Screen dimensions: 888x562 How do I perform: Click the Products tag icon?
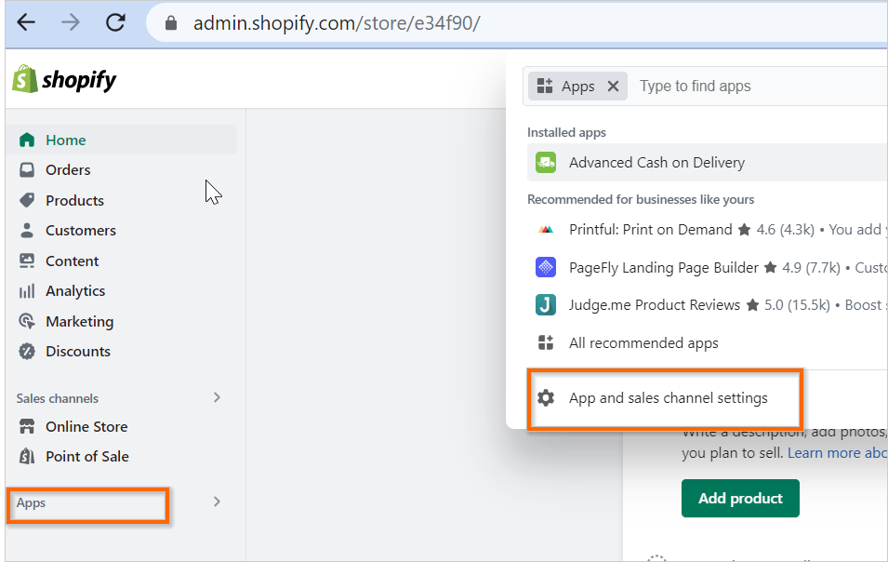click(x=27, y=200)
